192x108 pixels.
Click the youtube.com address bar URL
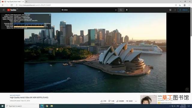point(35,5)
